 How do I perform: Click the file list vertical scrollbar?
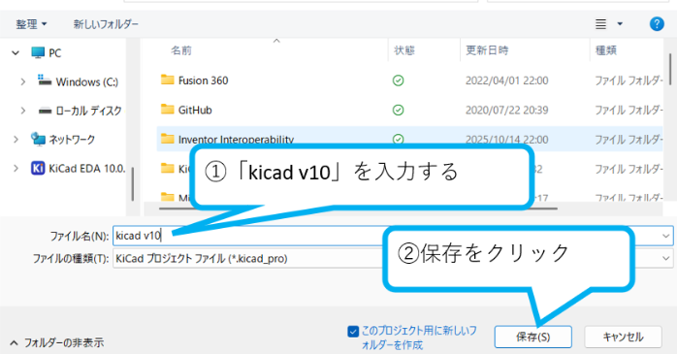pyautogui.click(x=670, y=69)
